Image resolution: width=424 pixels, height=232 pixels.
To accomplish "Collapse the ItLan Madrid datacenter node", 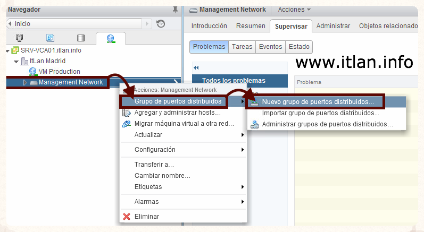I will [x=16, y=61].
